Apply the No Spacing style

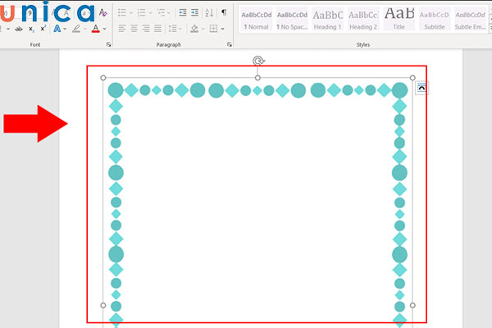click(292, 20)
